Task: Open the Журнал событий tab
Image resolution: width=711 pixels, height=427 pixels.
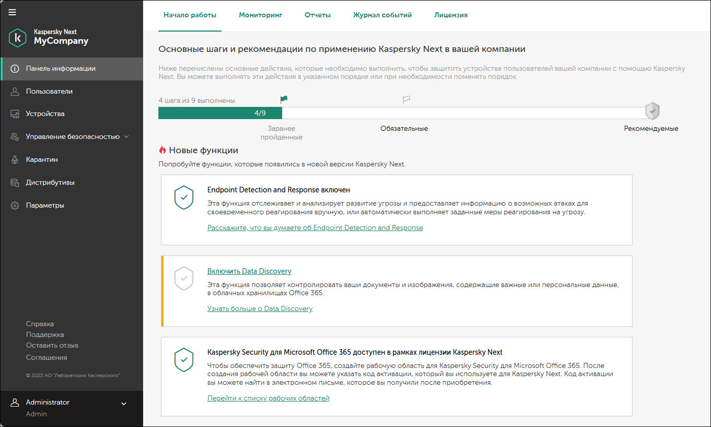Action: [382, 15]
